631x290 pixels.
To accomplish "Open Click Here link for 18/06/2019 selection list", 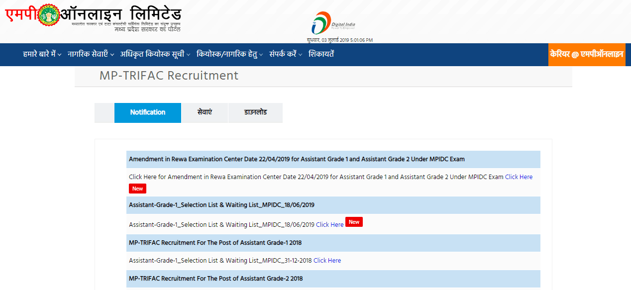I will click(x=329, y=225).
